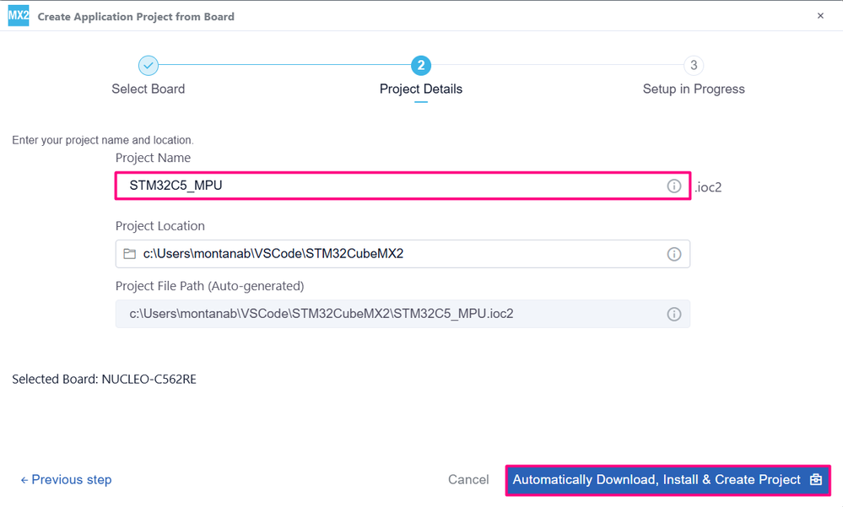
Task: Click Selected Board: NUCLEO-C562RE text
Action: click(x=105, y=379)
